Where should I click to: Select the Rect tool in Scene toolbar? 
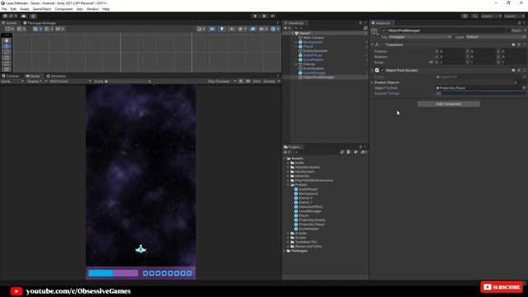[7, 64]
